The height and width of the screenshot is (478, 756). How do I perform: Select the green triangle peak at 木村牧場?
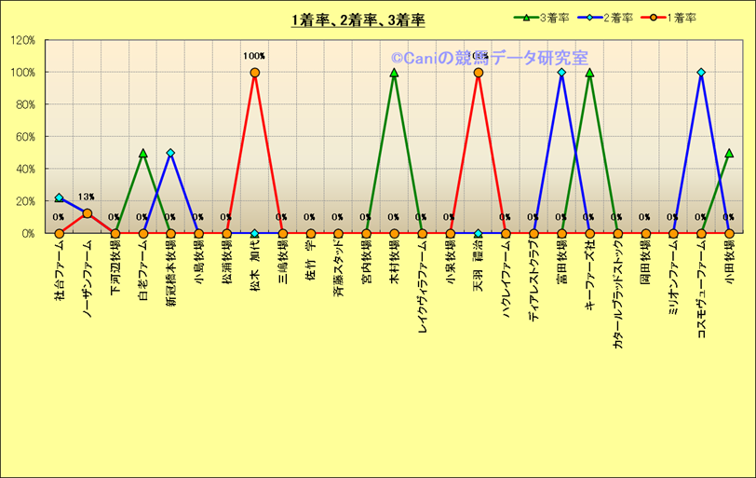[x=394, y=73]
